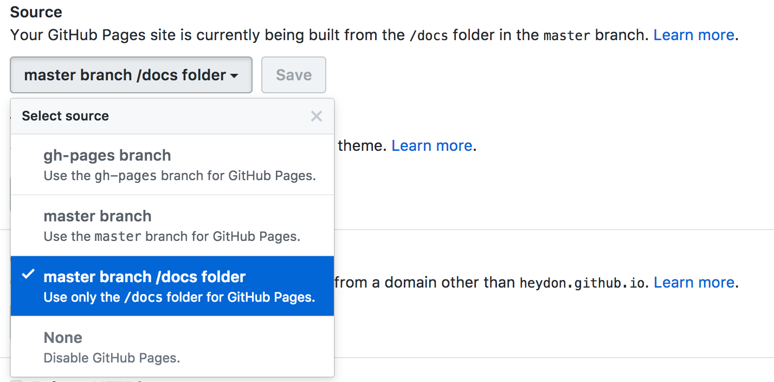Follow the Learn more link after "theme."

pos(431,146)
